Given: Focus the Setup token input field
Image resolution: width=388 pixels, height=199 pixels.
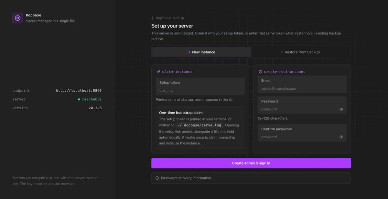Looking at the screenshot, I should [200, 86].
